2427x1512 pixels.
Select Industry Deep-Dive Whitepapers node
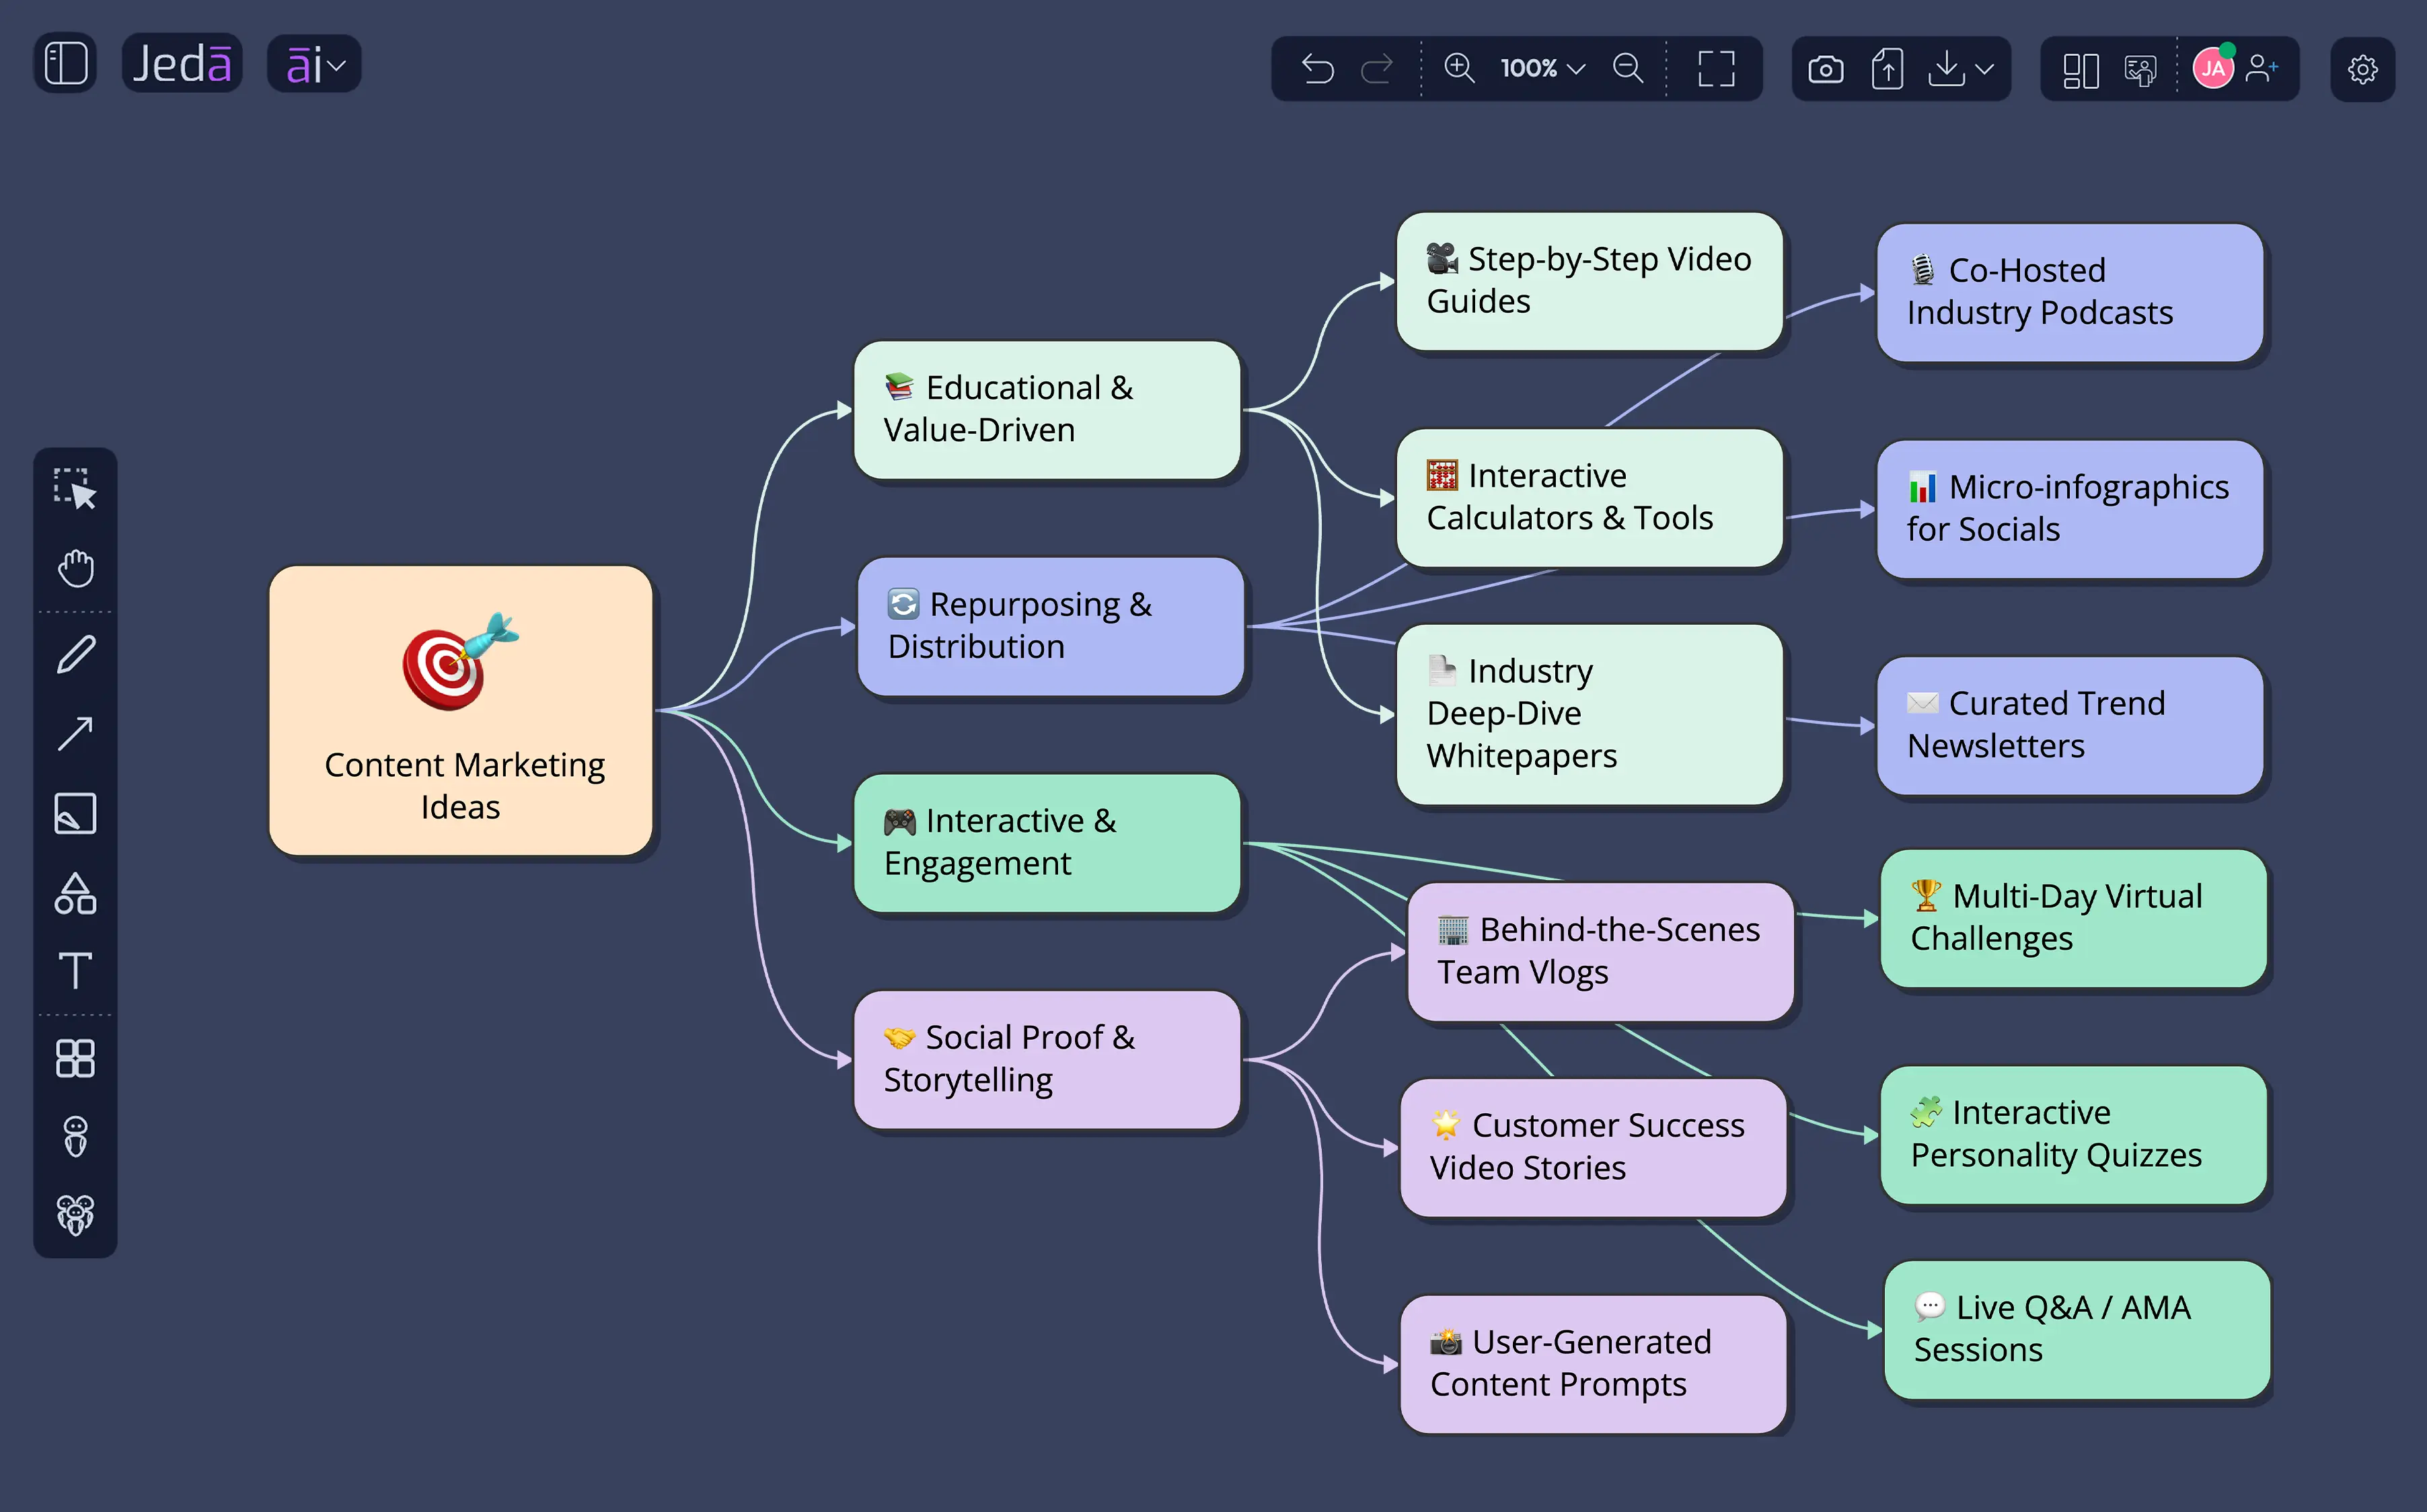1590,714
